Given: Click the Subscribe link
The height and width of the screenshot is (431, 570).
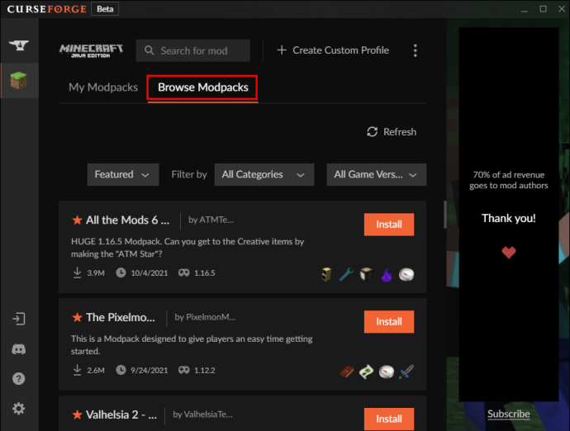Looking at the screenshot, I should 508,414.
